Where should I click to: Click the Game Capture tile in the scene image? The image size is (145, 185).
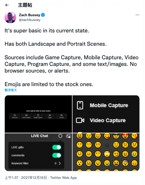[x=26, y=116]
